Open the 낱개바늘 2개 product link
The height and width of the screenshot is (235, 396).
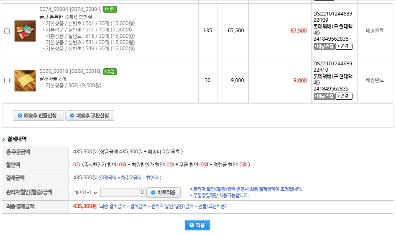point(52,78)
